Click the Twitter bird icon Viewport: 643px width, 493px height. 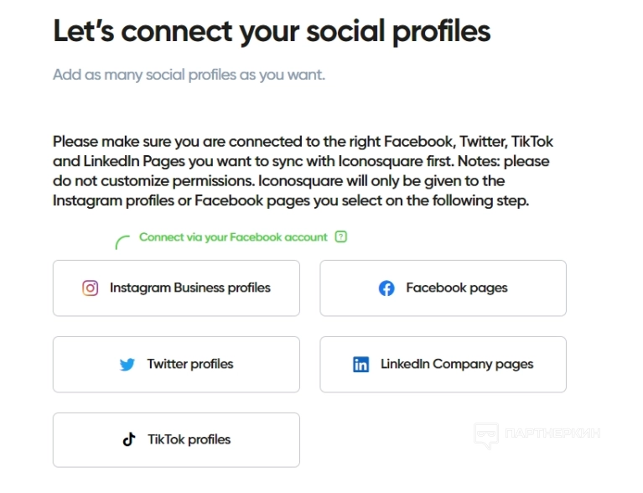click(127, 365)
